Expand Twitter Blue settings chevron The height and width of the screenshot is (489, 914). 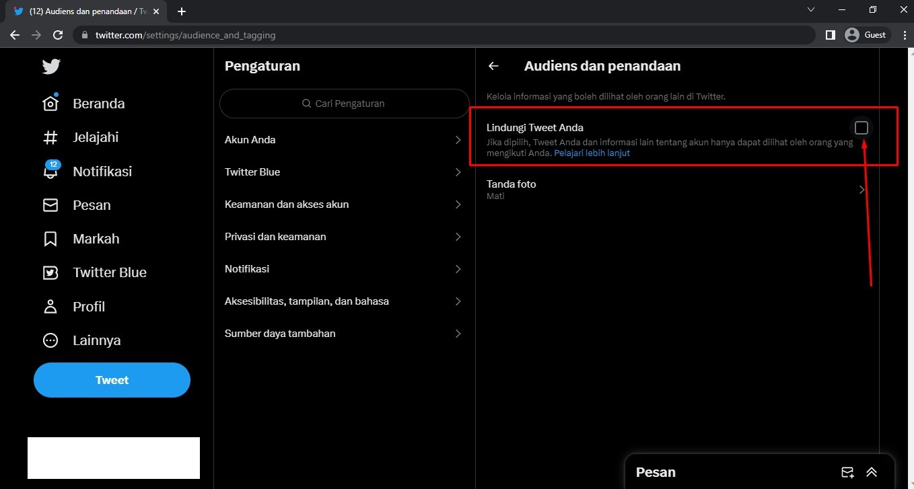tap(458, 172)
